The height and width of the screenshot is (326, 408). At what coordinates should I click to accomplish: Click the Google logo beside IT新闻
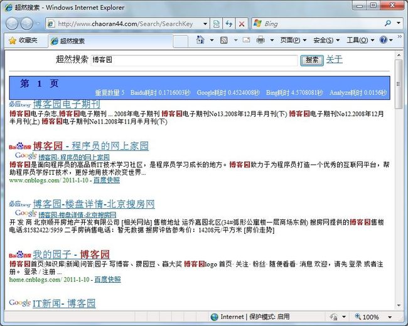coord(20,303)
